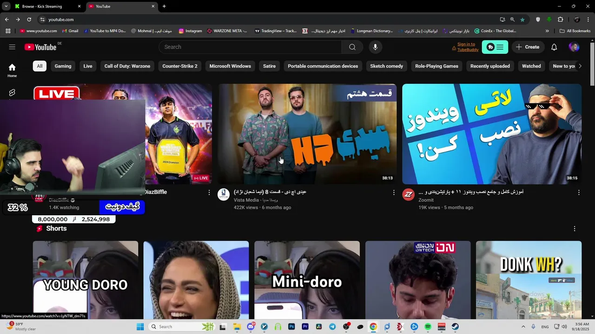Screen dimensions: 595x334
Task: Open the options menu for the Zoomit video
Action: 579,192
